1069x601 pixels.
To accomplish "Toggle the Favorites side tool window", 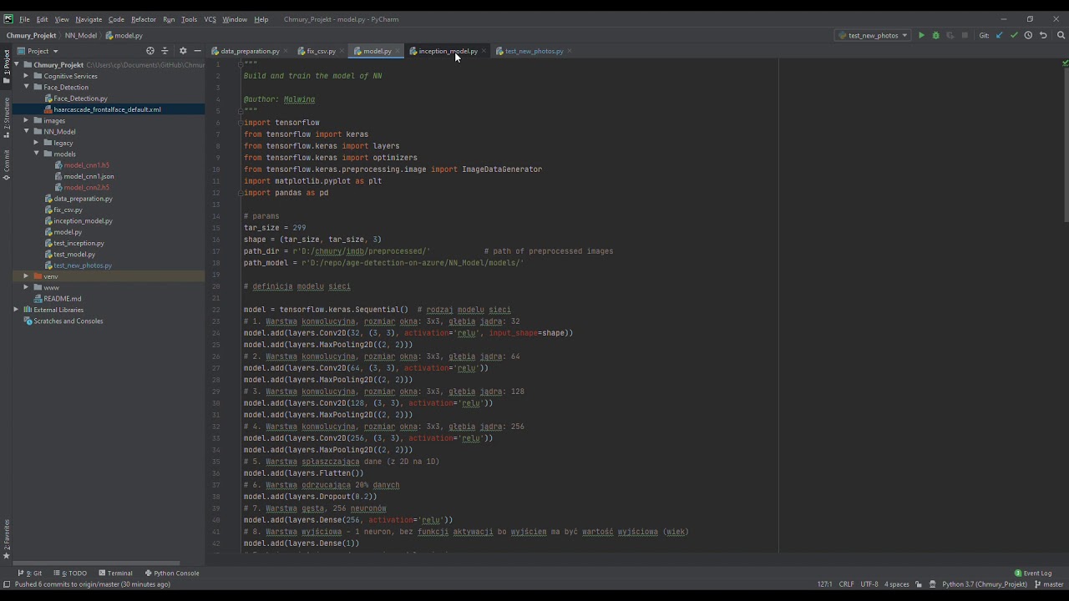I will pos(6,538).
